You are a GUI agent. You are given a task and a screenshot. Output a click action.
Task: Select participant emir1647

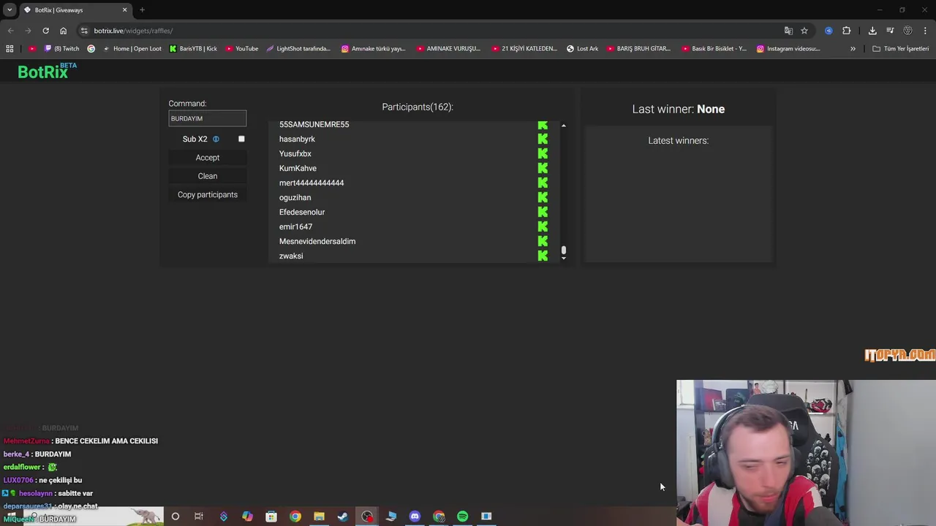[x=296, y=226]
